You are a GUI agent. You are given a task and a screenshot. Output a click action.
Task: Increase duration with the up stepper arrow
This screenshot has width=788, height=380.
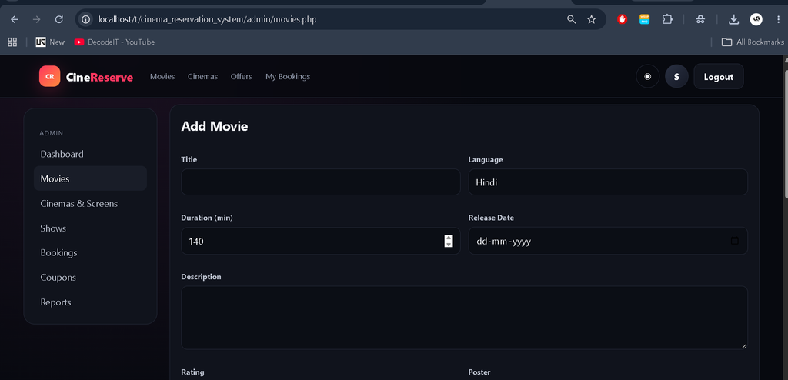point(449,238)
